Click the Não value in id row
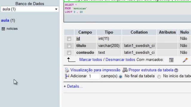 pyautogui.click(x=184, y=39)
